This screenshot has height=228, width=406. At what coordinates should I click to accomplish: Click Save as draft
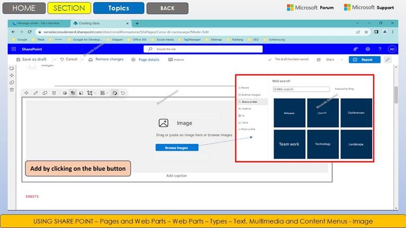click(31, 59)
